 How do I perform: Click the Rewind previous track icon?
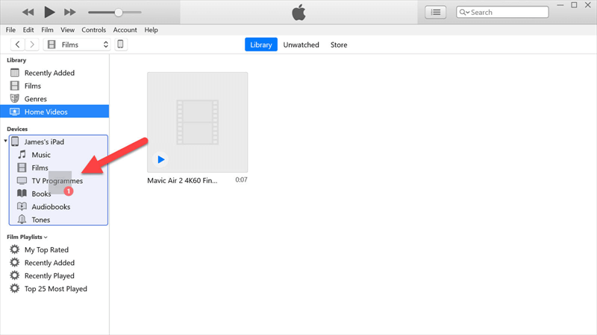coord(28,12)
